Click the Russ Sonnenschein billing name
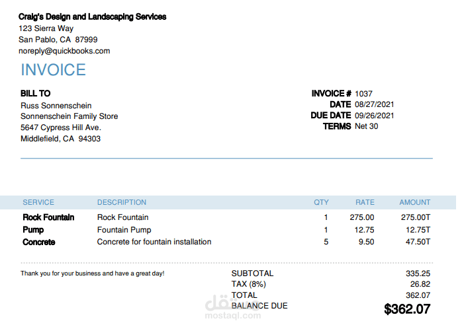The image size is (466, 327). coord(56,106)
